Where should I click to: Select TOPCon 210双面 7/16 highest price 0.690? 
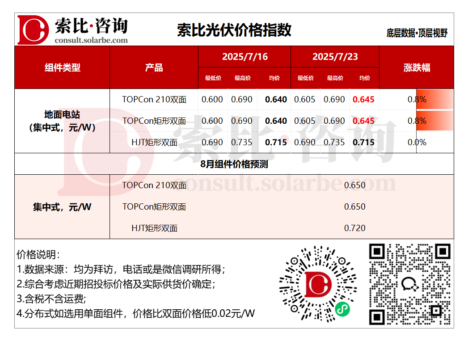pyautogui.click(x=242, y=99)
